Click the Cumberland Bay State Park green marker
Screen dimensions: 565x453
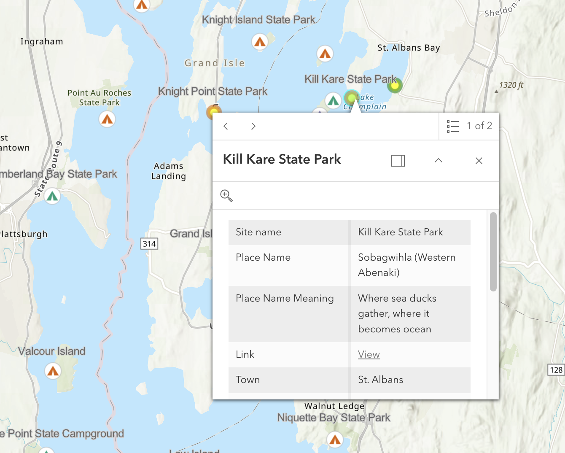(52, 196)
